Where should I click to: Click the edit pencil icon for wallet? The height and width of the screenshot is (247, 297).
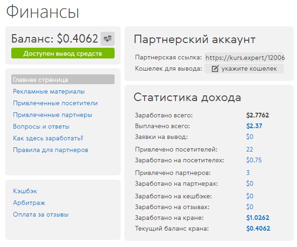pyautogui.click(x=215, y=69)
